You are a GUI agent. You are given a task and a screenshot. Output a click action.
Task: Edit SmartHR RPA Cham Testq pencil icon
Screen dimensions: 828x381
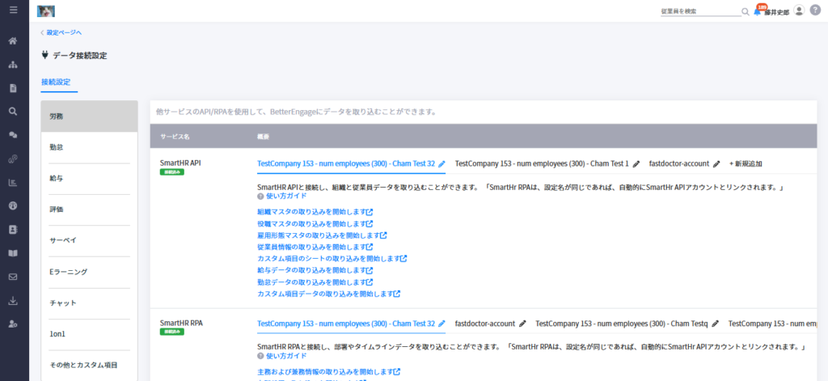point(715,324)
